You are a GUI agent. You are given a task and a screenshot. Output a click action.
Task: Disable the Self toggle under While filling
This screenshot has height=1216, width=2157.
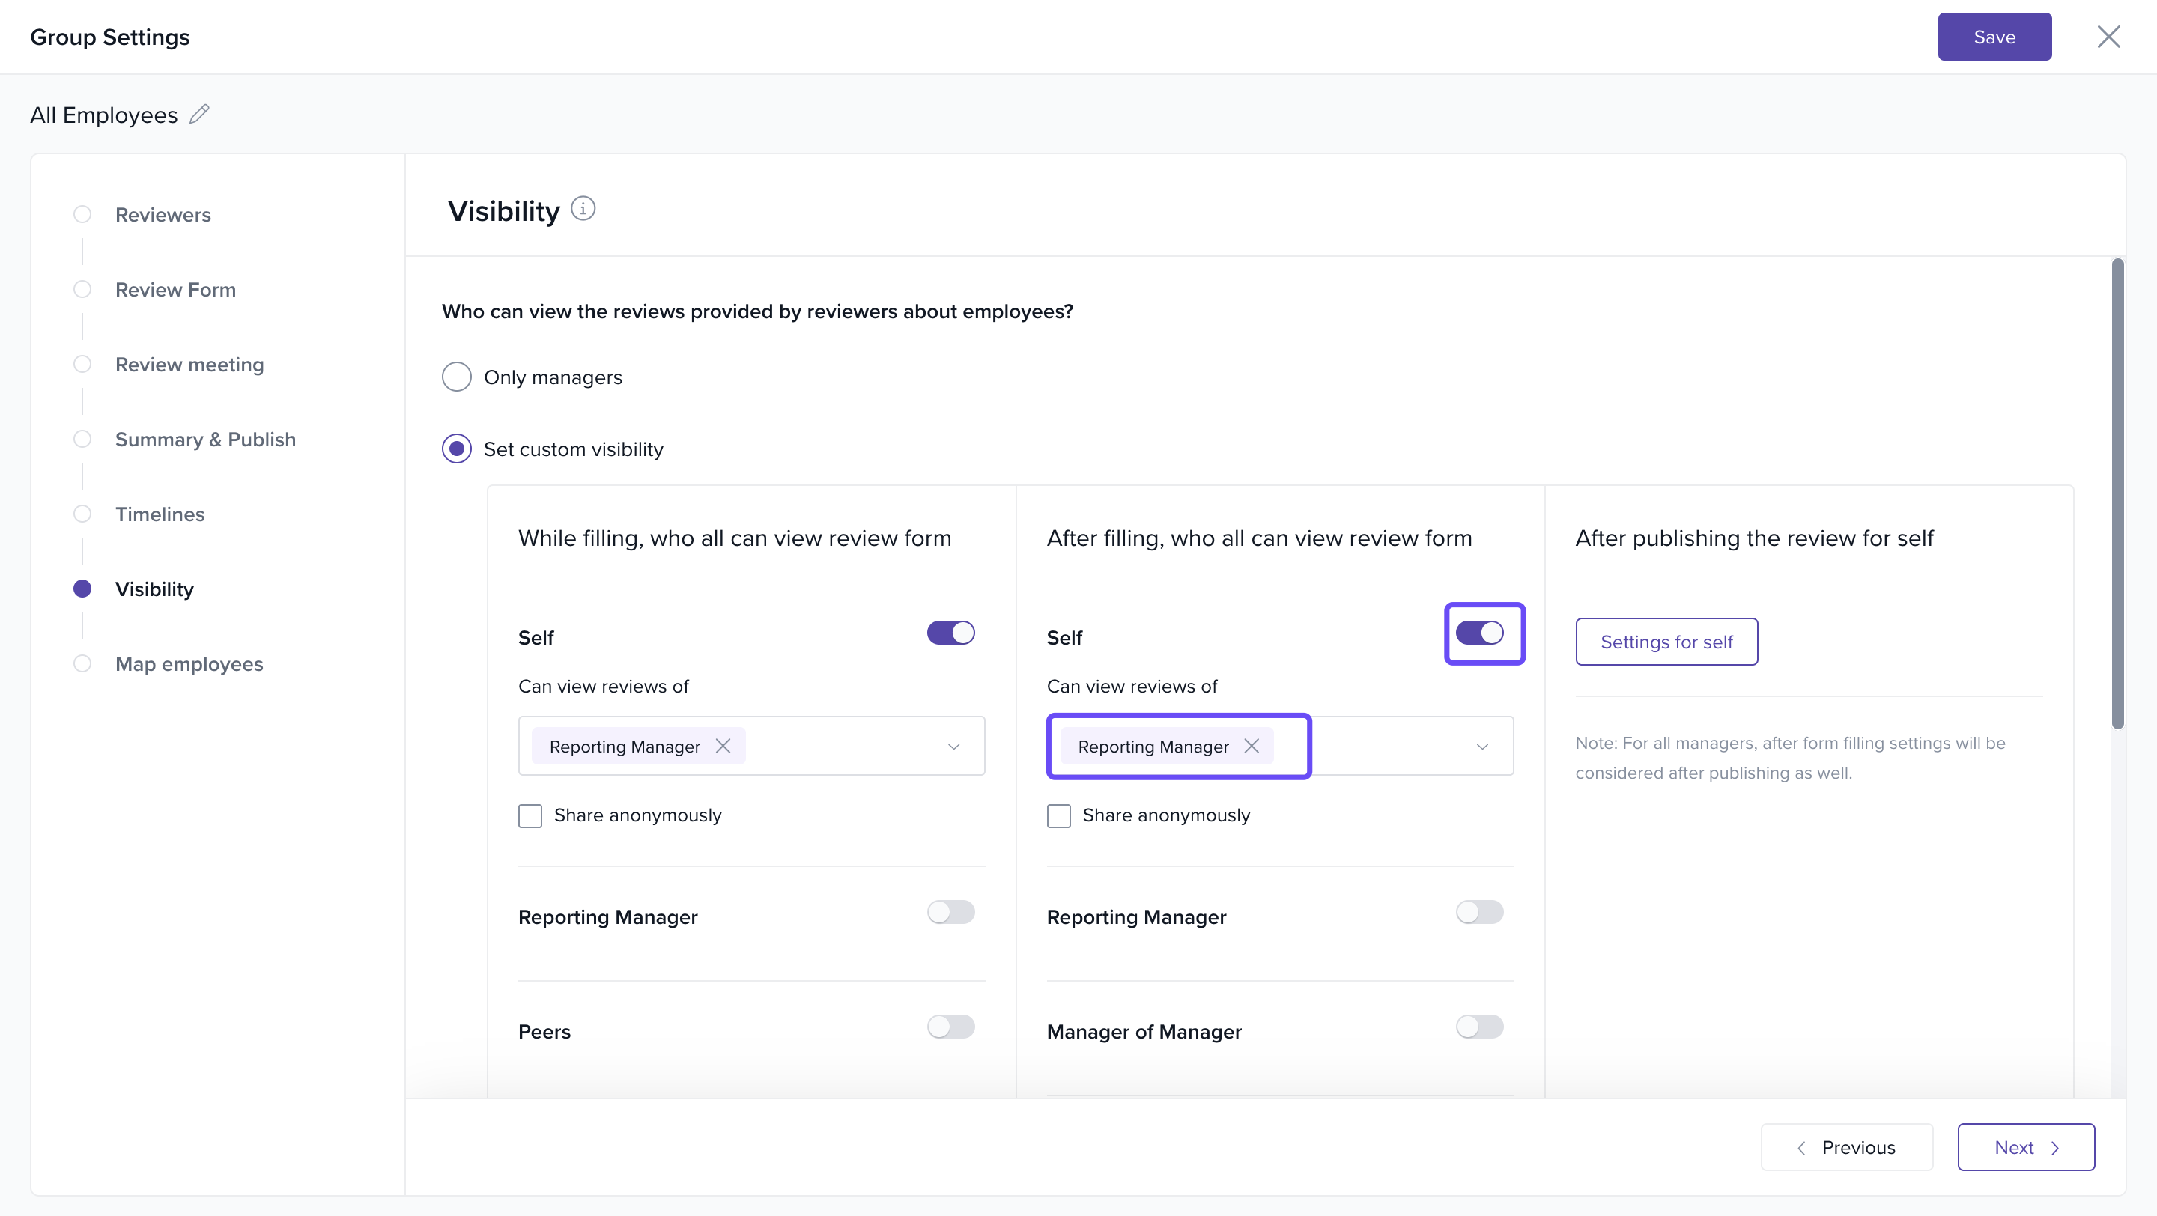(950, 633)
